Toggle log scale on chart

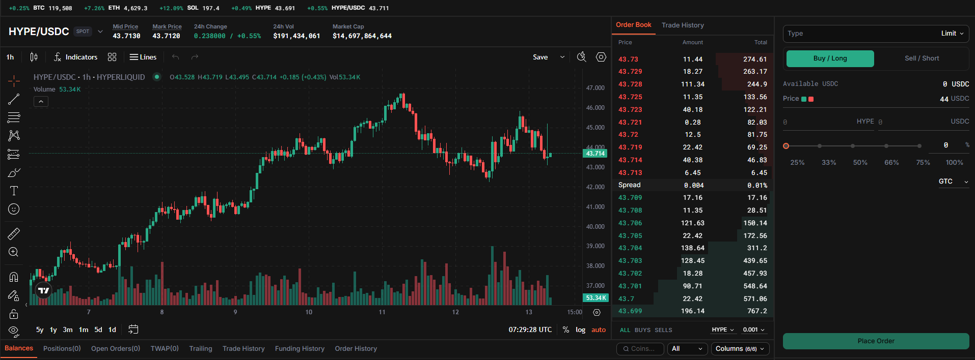coord(580,329)
